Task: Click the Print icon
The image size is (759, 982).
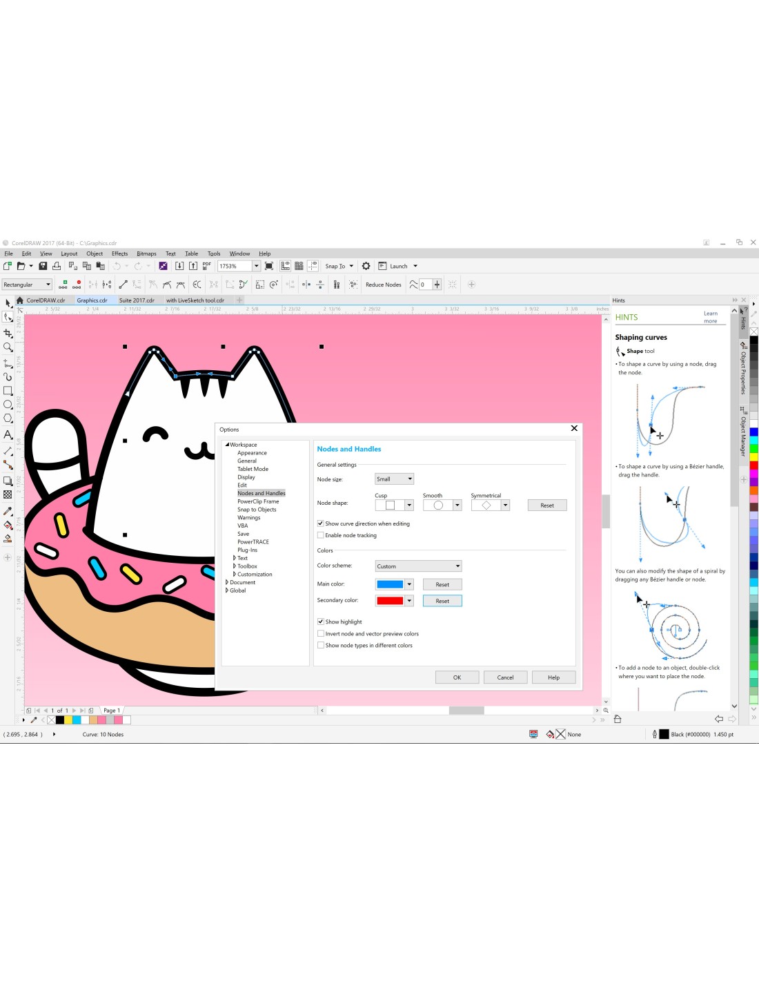Action: pos(57,266)
